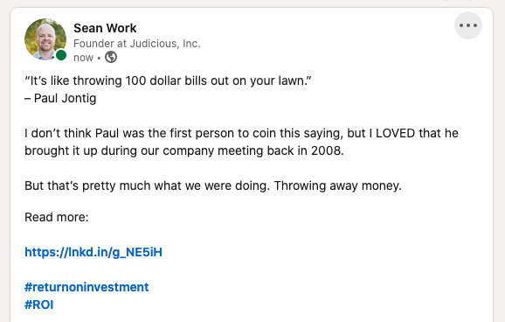505x322 pixels.
Task: Click the line starting 'I don't think Paul'
Action: pyautogui.click(x=241, y=133)
